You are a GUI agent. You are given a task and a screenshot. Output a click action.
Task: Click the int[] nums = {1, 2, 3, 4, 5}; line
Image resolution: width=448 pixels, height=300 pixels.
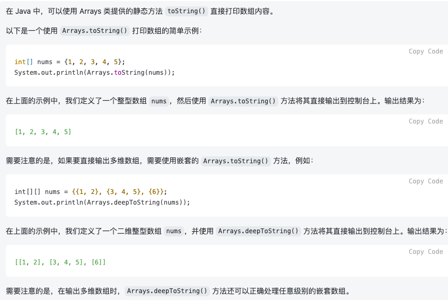click(x=69, y=62)
